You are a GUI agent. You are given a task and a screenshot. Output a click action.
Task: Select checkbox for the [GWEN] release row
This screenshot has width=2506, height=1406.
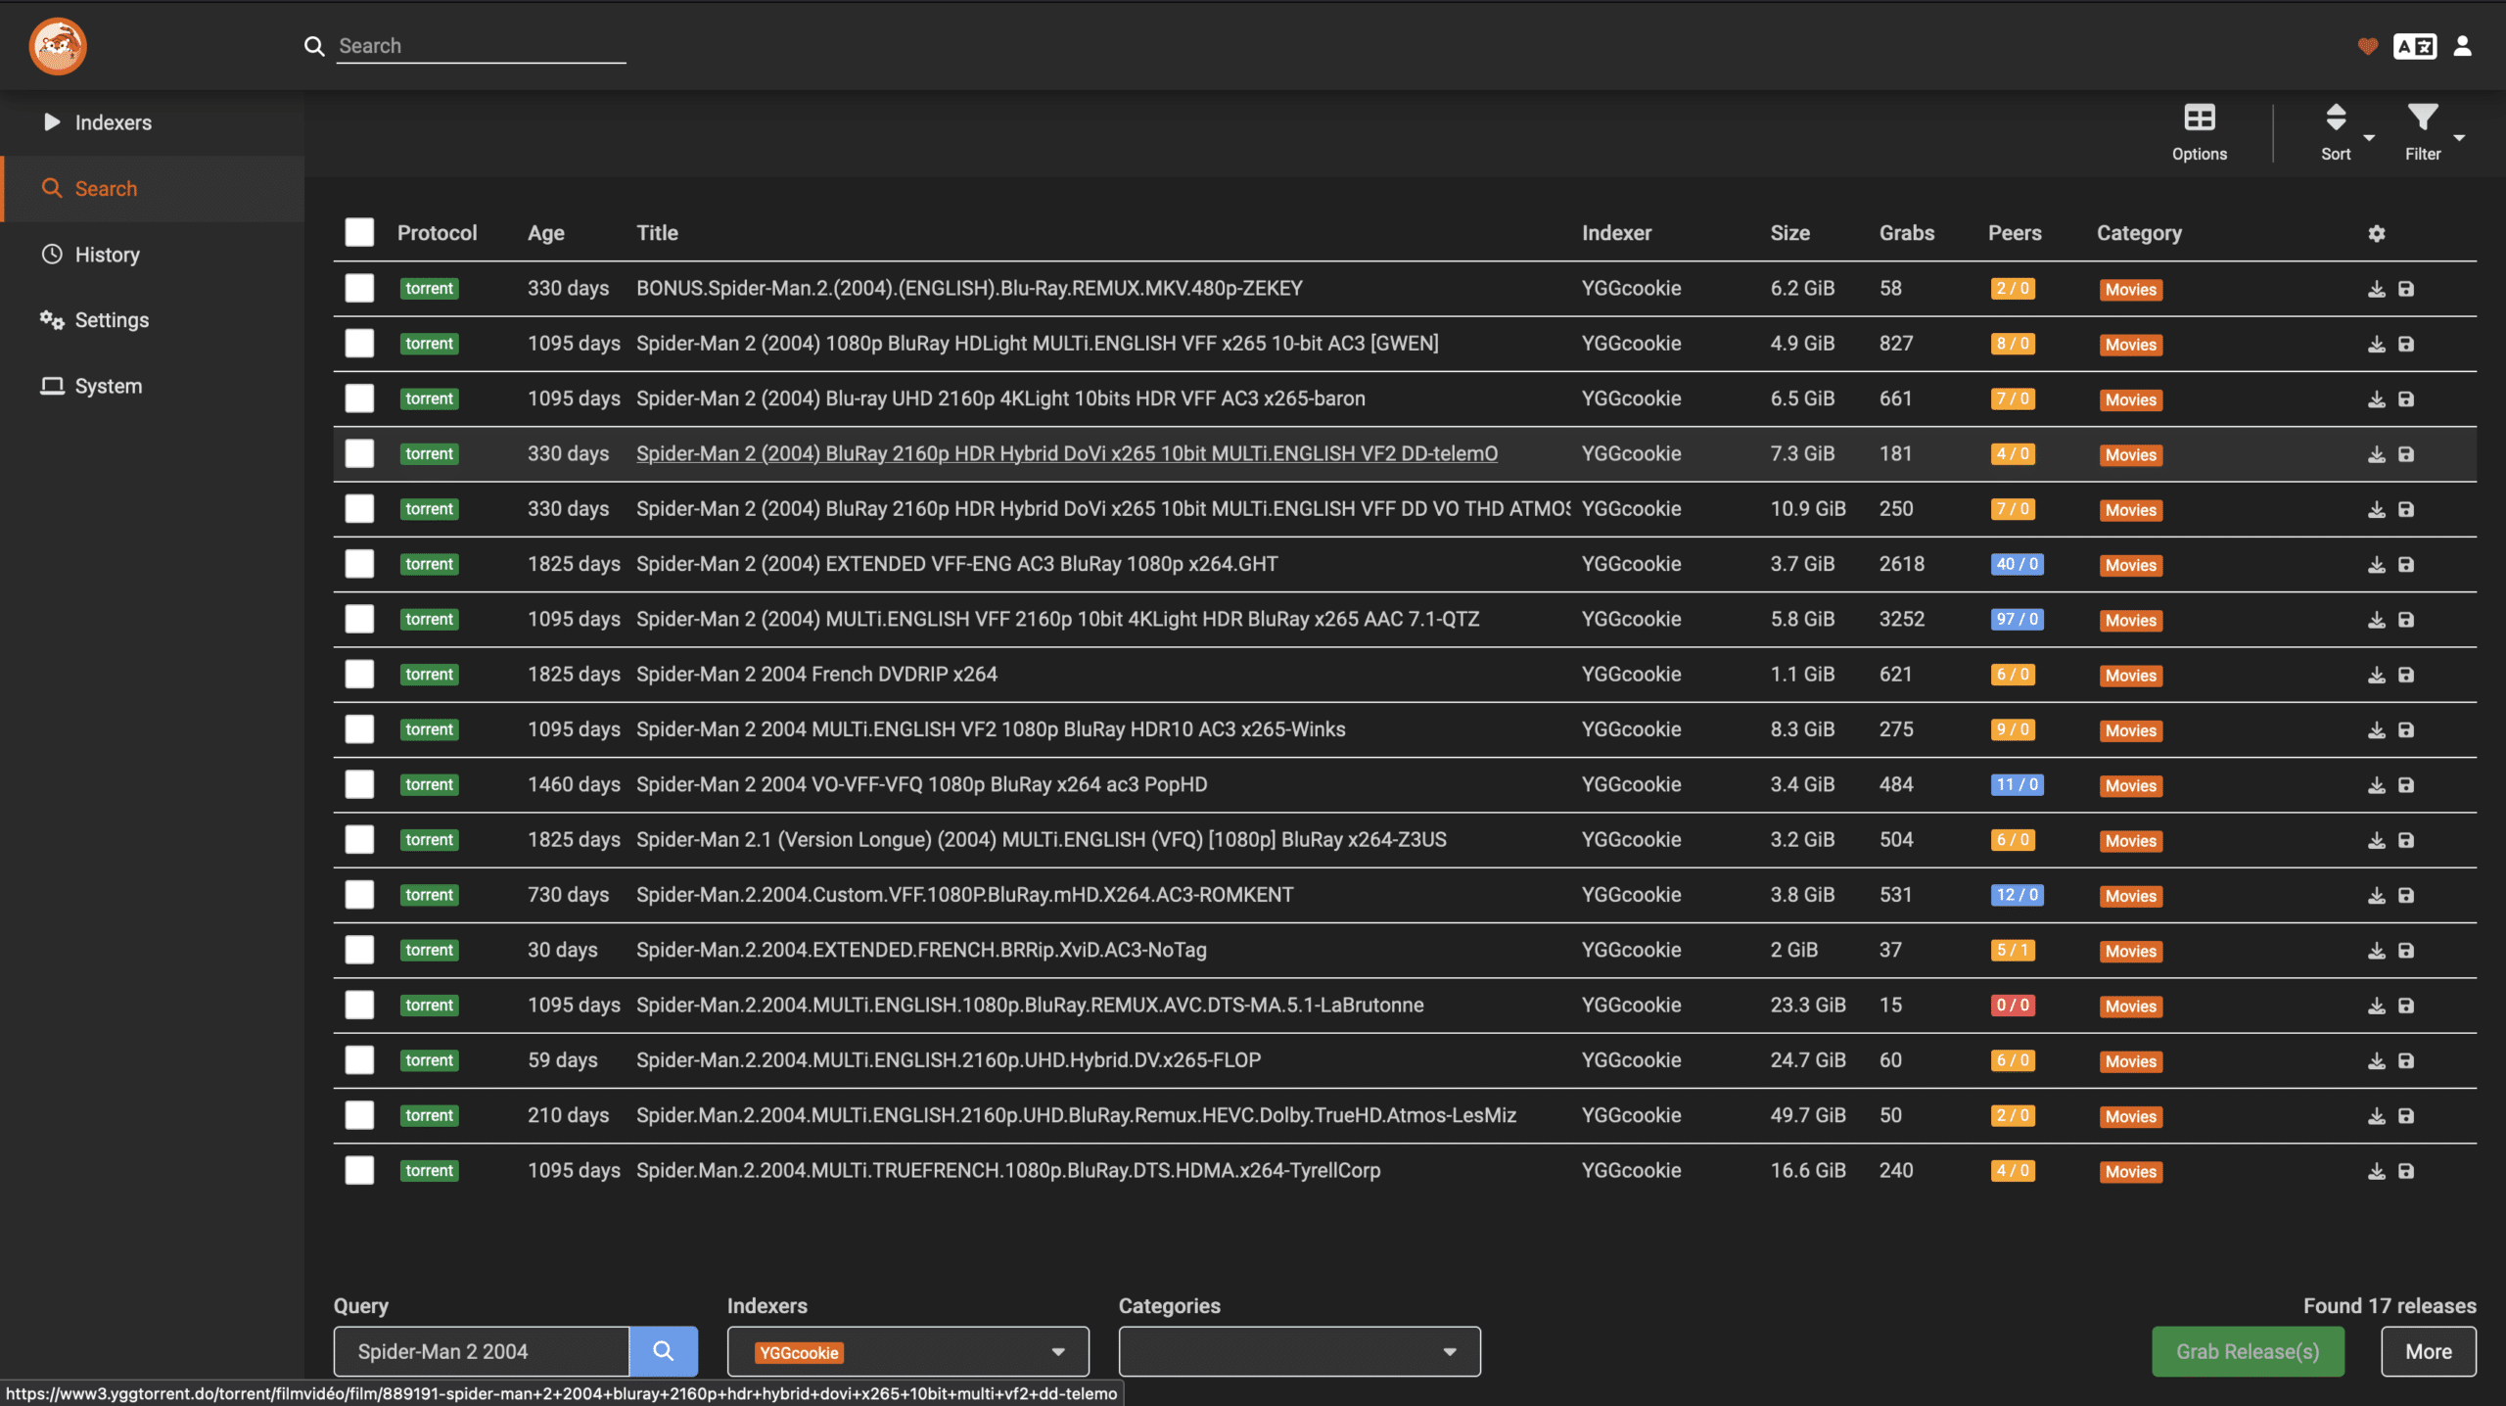[x=359, y=343]
